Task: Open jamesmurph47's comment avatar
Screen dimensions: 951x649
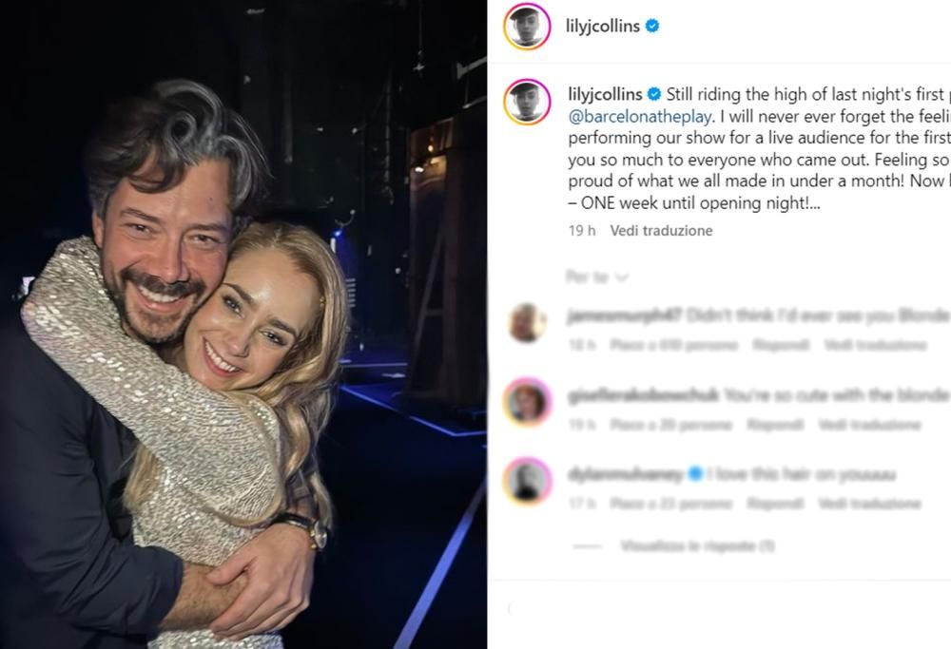Action: tap(527, 324)
